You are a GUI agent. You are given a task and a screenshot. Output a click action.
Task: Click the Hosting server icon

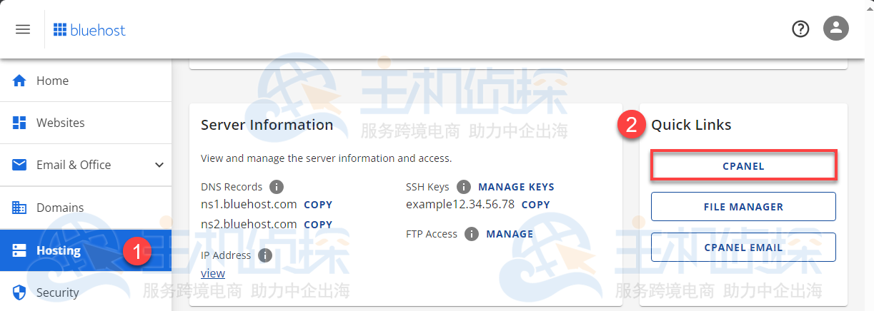pos(19,250)
